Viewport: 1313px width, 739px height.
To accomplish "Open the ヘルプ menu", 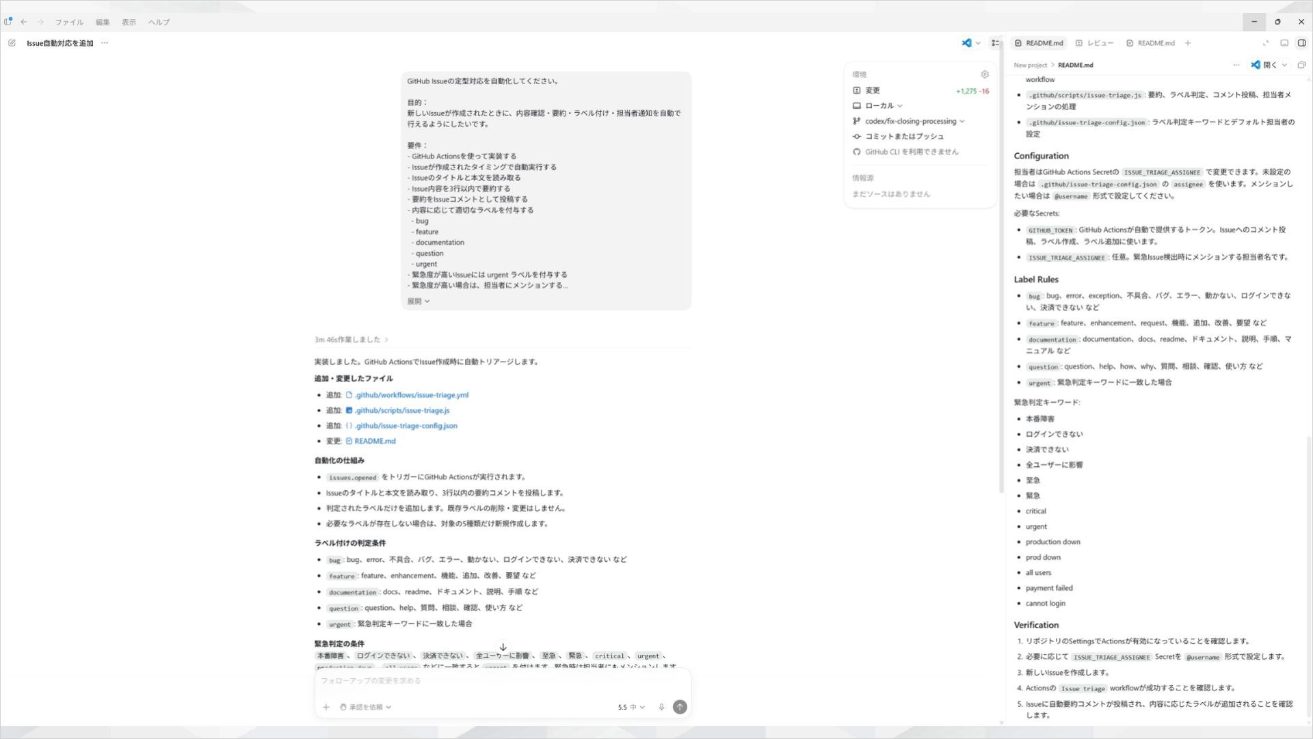I will [x=159, y=22].
